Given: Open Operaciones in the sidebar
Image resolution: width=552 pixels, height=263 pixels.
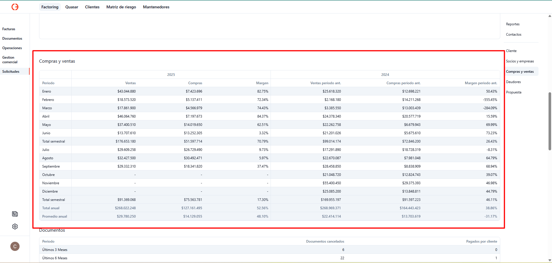Looking at the screenshot, I should 12,48.
